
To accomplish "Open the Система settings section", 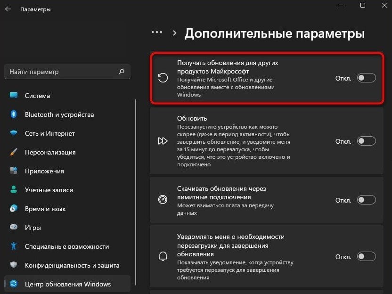I will click(x=67, y=96).
